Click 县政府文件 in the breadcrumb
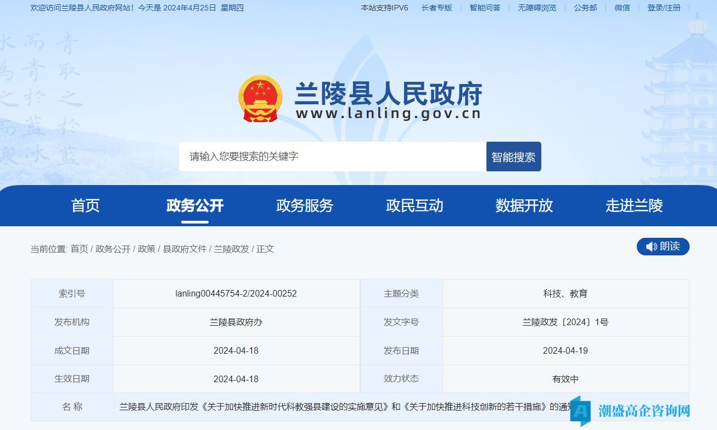 pos(184,249)
